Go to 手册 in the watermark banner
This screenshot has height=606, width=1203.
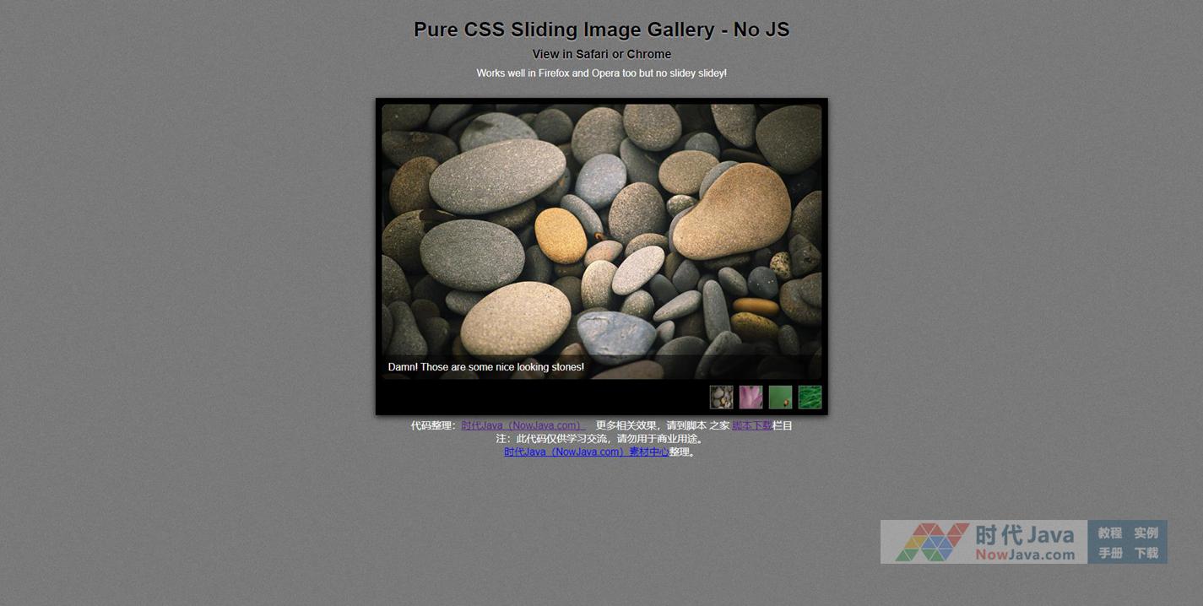pos(1110,553)
